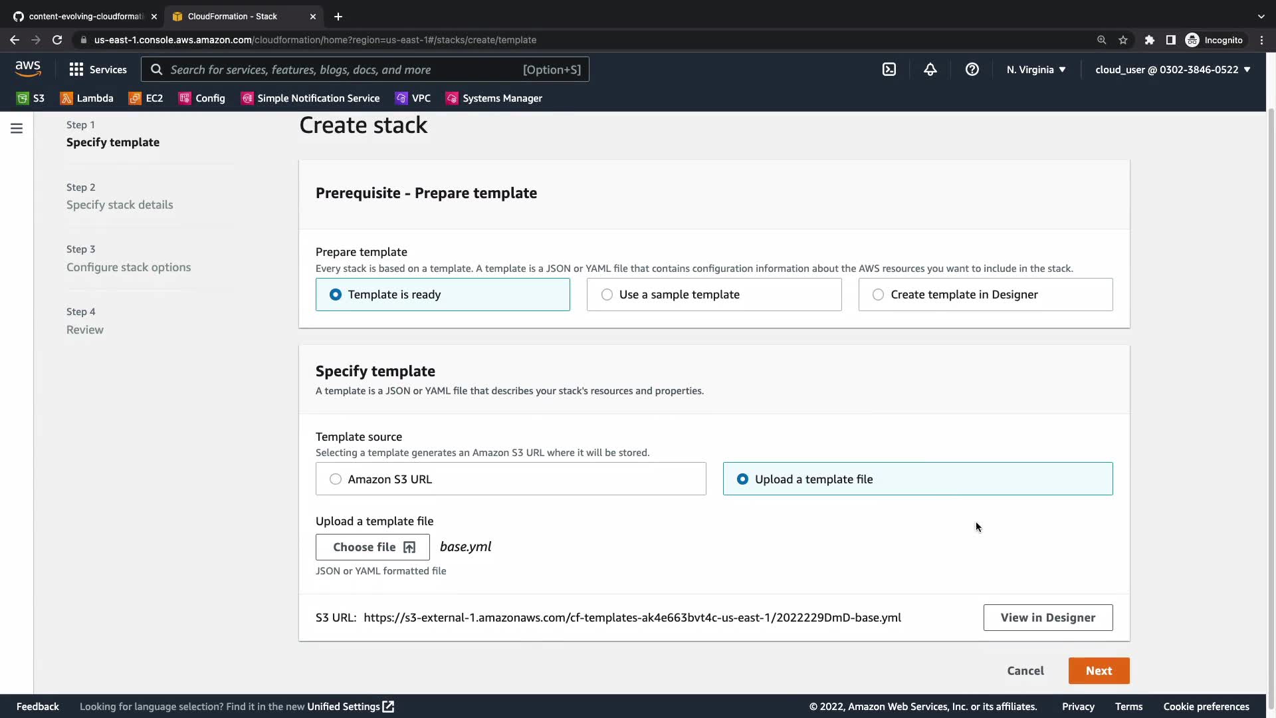Open the Lambda shortcut in favorites bar
This screenshot has width=1276, height=718.
86,98
